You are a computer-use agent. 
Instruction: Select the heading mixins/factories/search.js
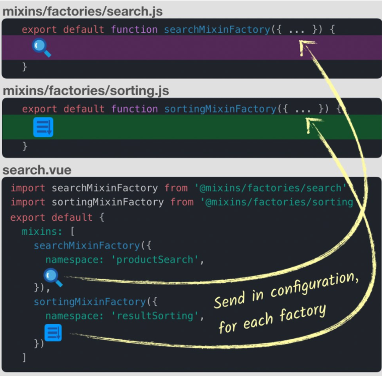point(82,11)
